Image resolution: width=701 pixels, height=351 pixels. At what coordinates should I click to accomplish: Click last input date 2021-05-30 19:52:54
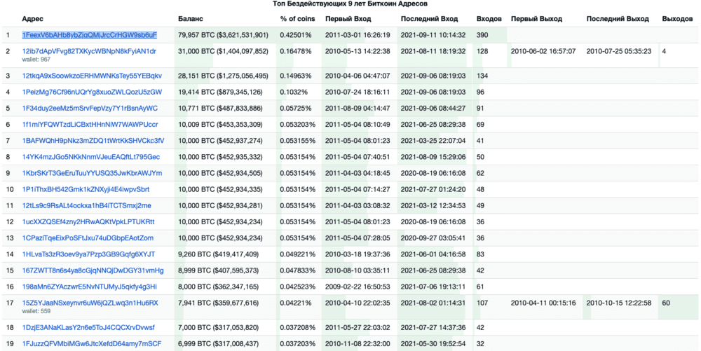point(433,344)
